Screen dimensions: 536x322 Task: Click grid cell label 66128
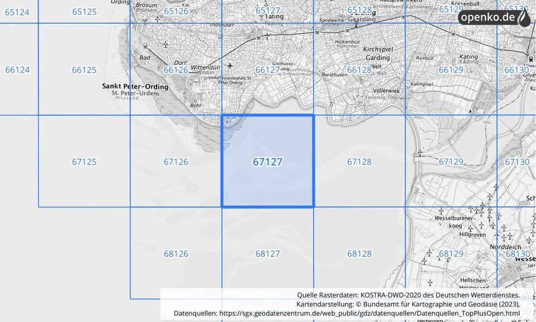click(x=359, y=70)
